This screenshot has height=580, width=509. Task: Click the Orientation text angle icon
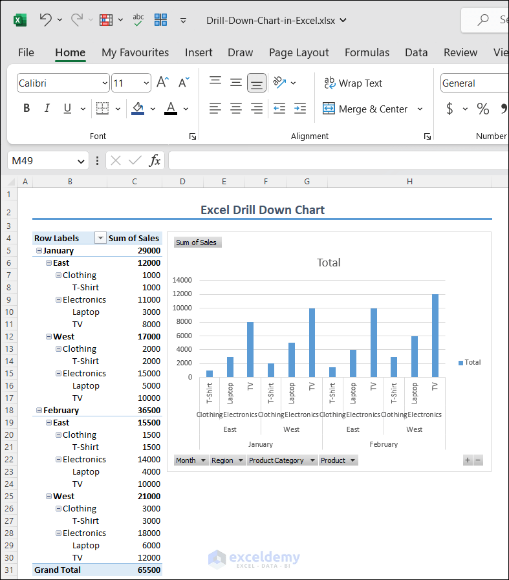(279, 82)
